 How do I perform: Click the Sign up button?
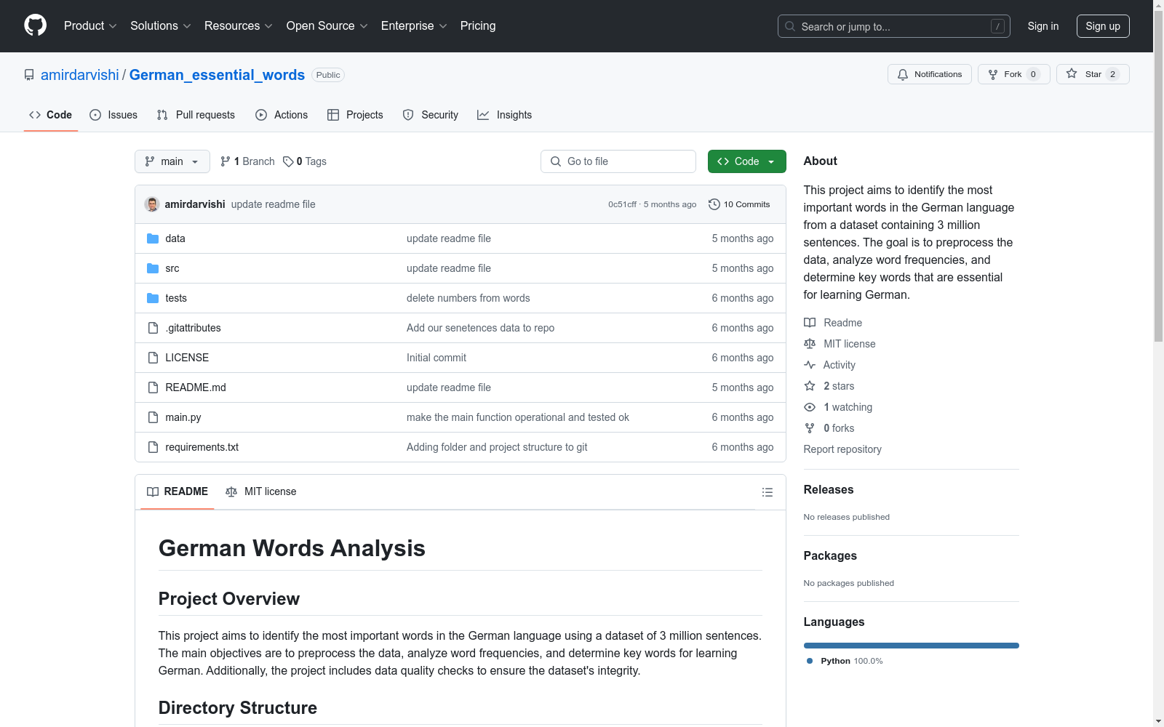click(1103, 26)
